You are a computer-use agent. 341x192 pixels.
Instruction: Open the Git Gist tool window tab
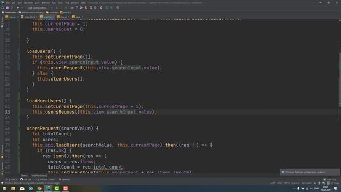click(x=26, y=180)
